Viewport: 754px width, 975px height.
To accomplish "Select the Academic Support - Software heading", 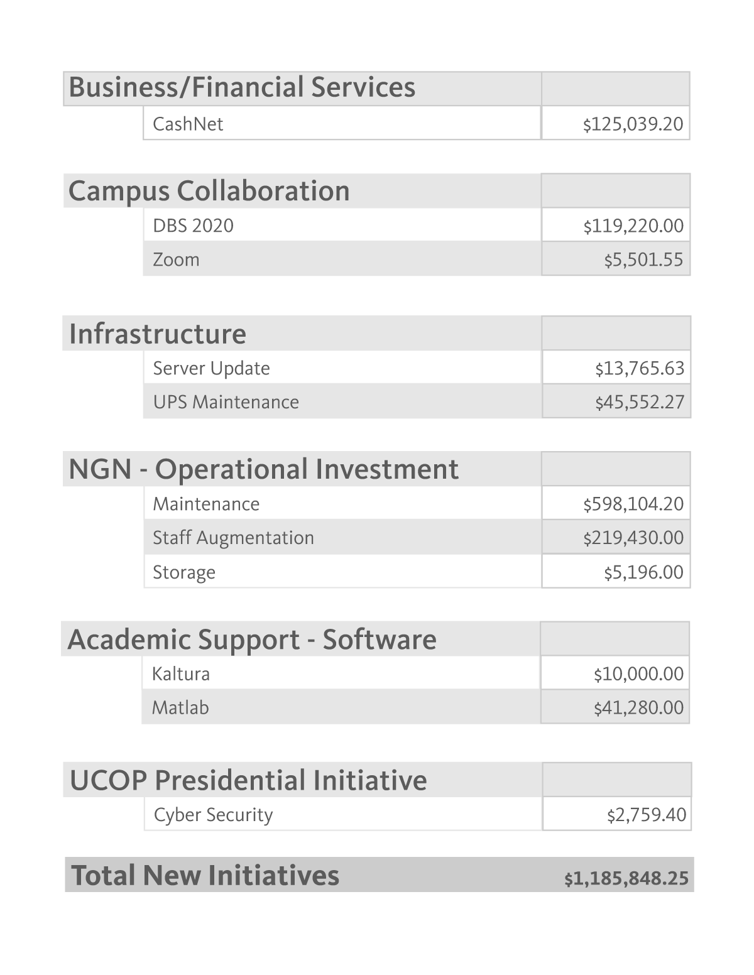I will coord(252,640).
